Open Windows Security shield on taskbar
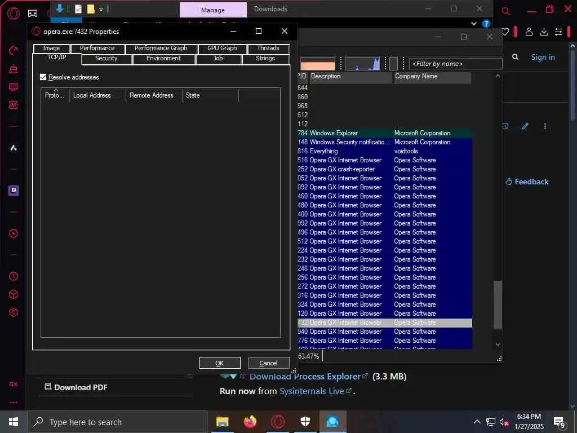The width and height of the screenshot is (577, 433). coord(305,422)
